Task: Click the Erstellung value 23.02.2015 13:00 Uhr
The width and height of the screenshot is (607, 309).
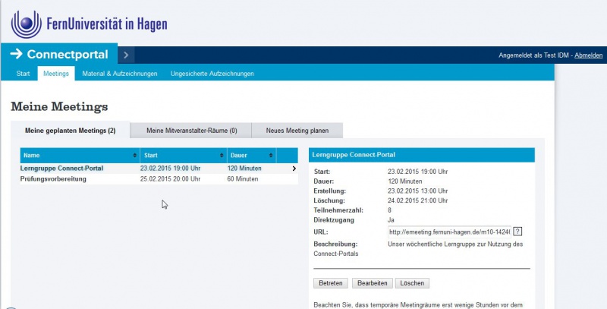Action: [418, 191]
